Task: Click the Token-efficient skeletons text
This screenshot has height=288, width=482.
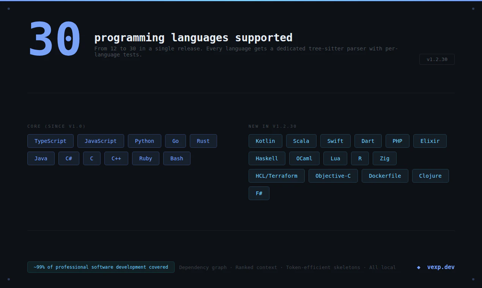Action: (x=323, y=268)
